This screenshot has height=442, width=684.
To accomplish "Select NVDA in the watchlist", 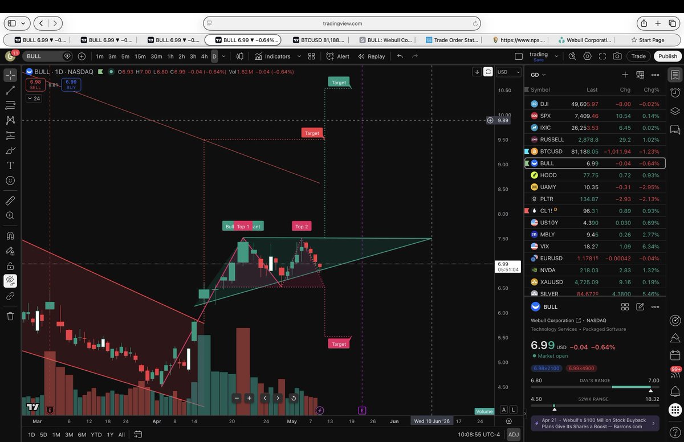I will (x=595, y=270).
